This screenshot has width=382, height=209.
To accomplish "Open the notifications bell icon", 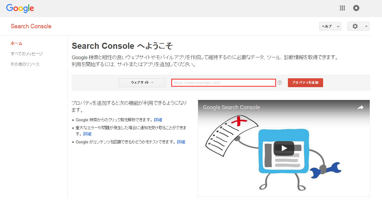I will pyautogui.click(x=356, y=8).
